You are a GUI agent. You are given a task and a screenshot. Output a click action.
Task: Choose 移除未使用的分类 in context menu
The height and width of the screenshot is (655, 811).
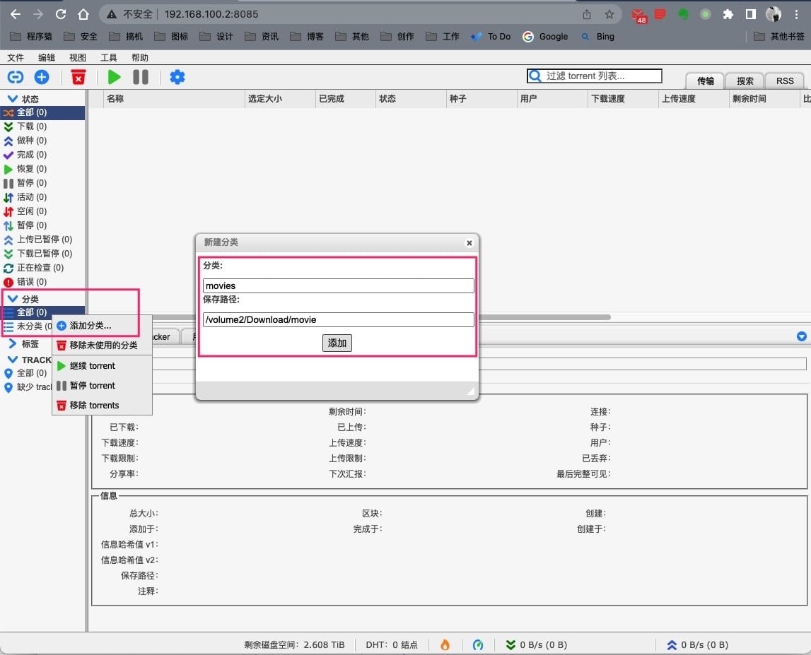pos(102,346)
